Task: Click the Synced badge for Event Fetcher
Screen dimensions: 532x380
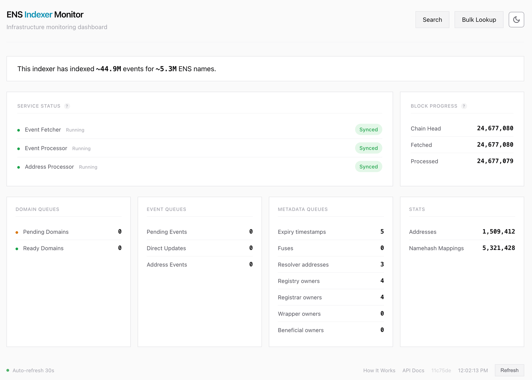Action: (368, 130)
